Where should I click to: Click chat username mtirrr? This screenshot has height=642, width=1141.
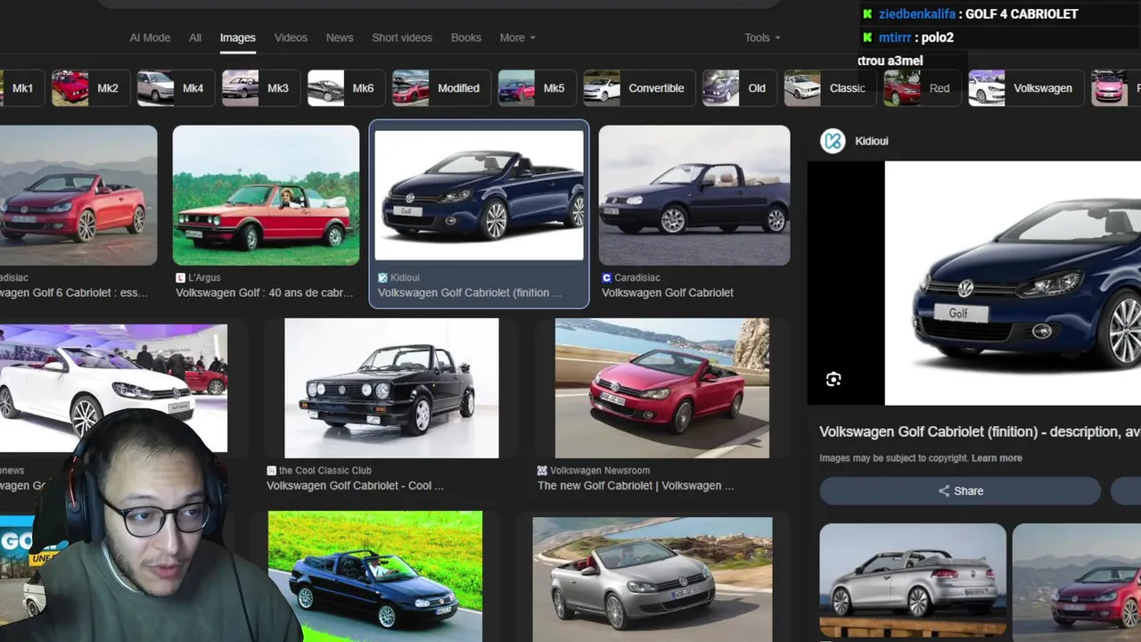pos(895,37)
